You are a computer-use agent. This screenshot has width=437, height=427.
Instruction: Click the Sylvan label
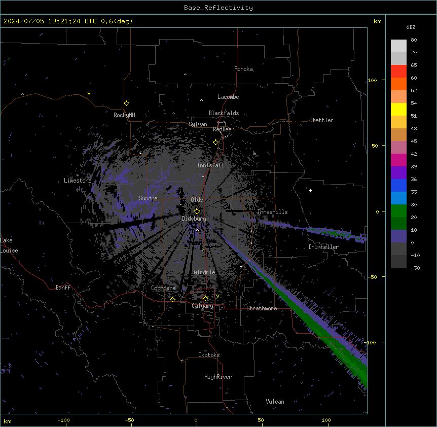[x=198, y=124]
